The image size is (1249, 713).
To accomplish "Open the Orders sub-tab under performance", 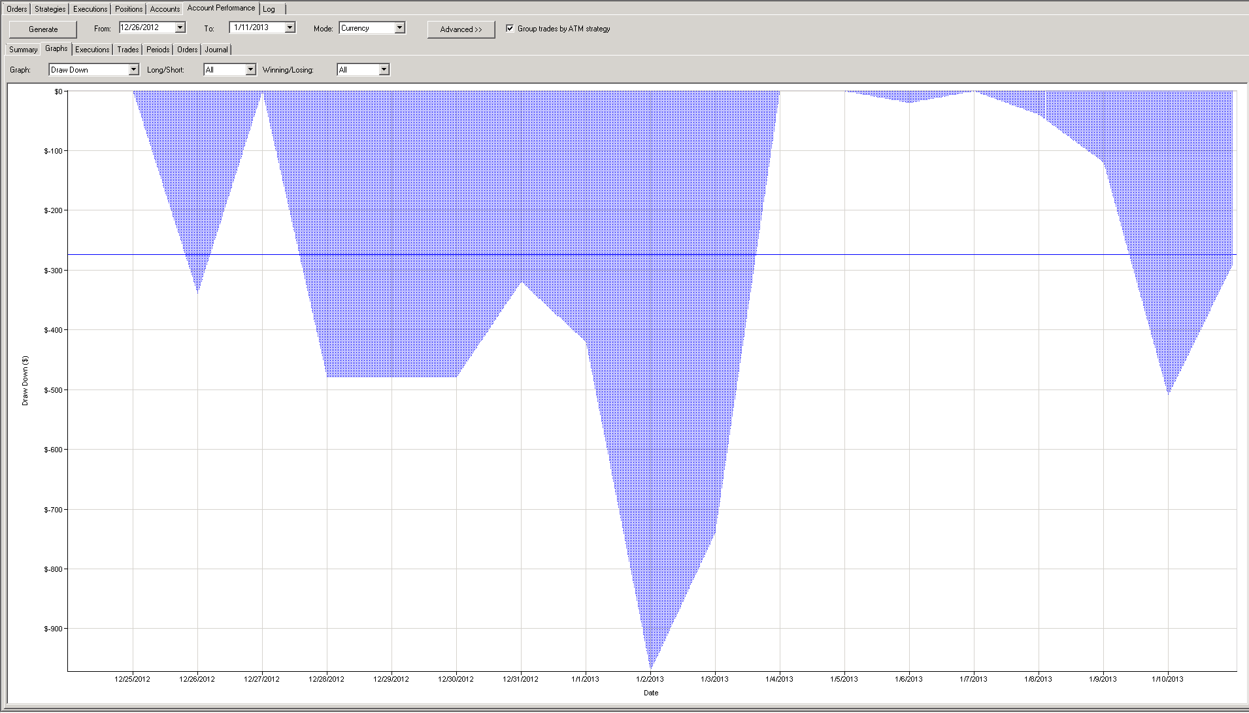I will click(x=187, y=50).
